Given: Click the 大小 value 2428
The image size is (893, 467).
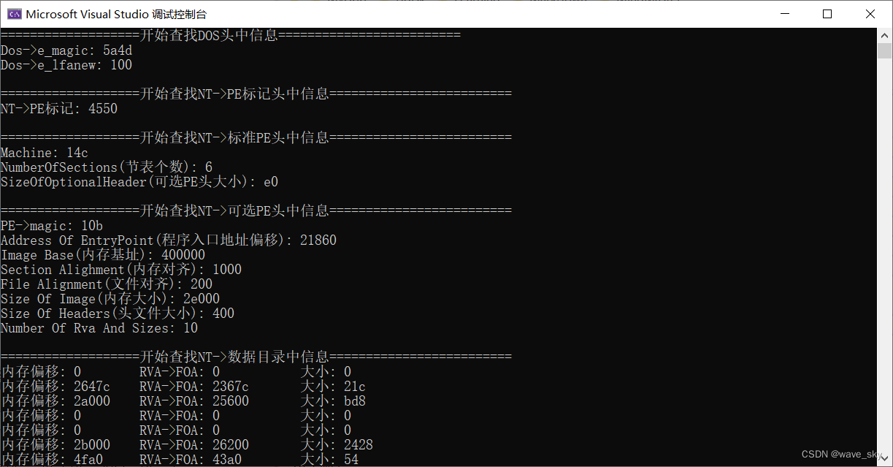Looking at the screenshot, I should (x=359, y=445).
